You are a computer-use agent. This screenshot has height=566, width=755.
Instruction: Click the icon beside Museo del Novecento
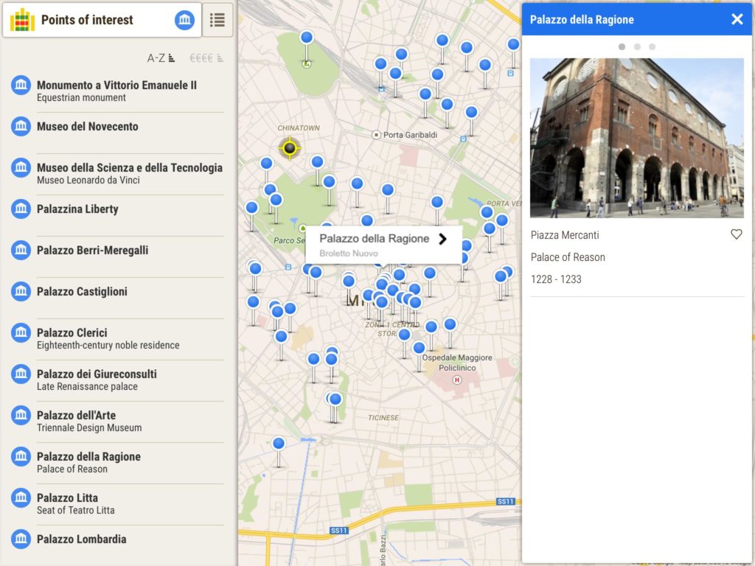point(21,127)
